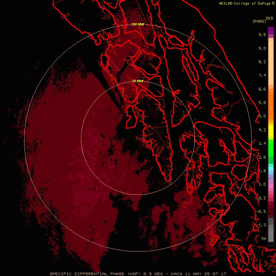Image resolution: width=276 pixels, height=276 pixels.
Task: Click the [PHAS] label above the color scale
Action: pos(259,21)
